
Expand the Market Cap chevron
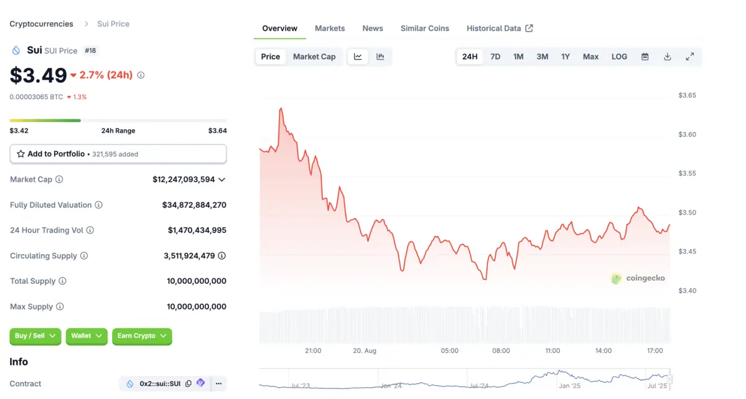(221, 179)
